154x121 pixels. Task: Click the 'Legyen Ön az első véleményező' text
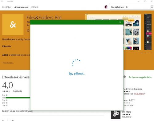[x=18, y=111]
